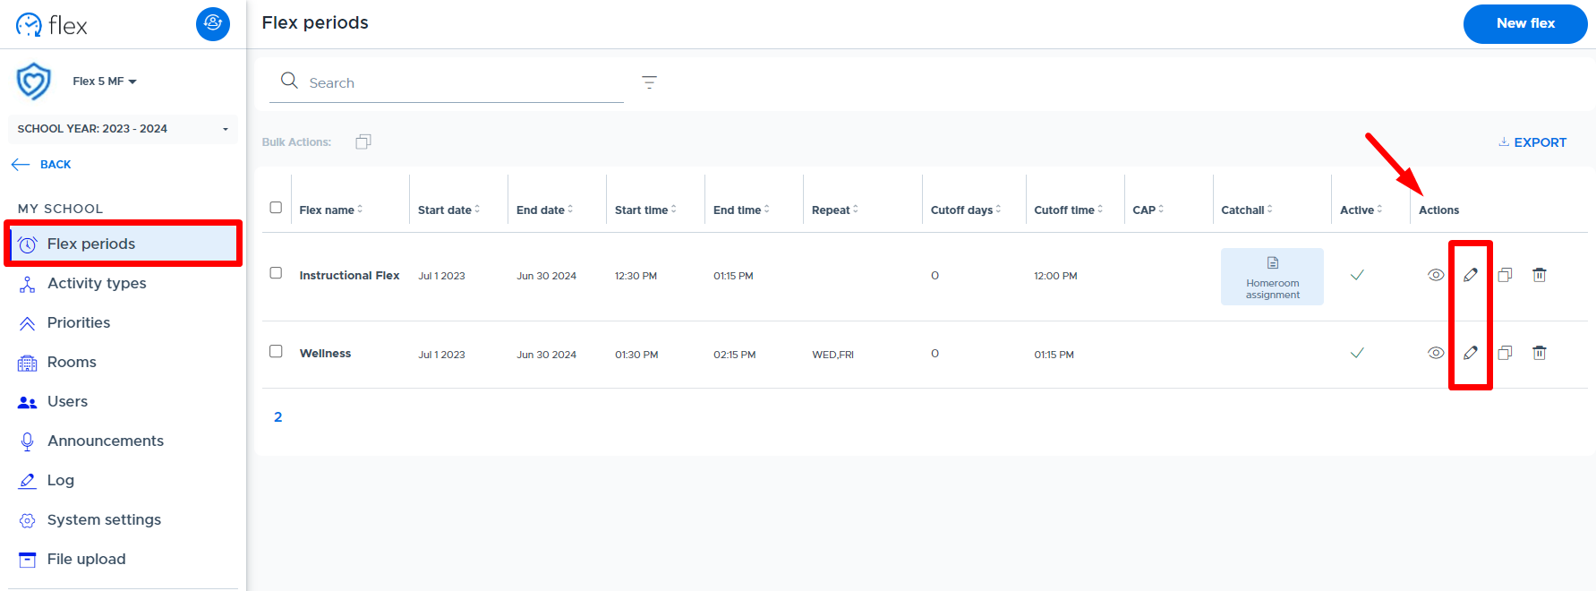Sort table by Catchall column
The width and height of the screenshot is (1596, 591).
(x=1247, y=210)
